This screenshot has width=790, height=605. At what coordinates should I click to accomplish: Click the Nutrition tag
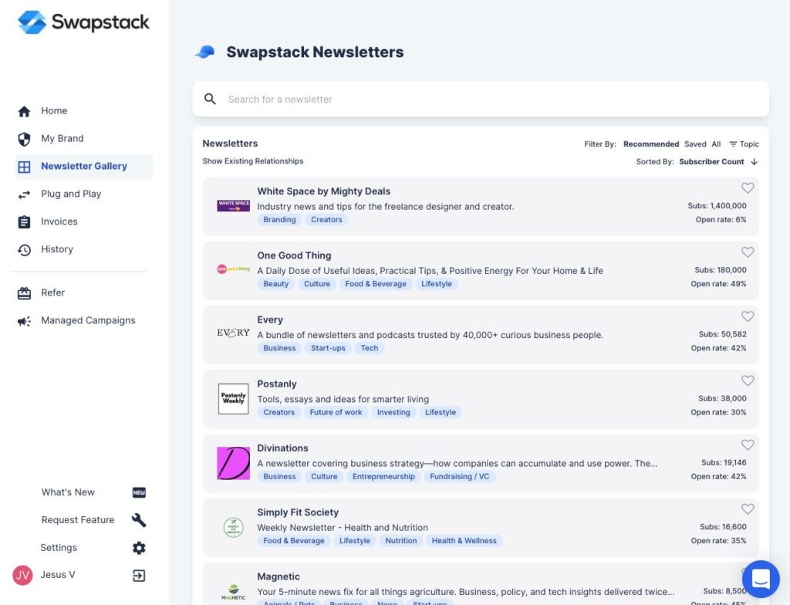pos(401,541)
